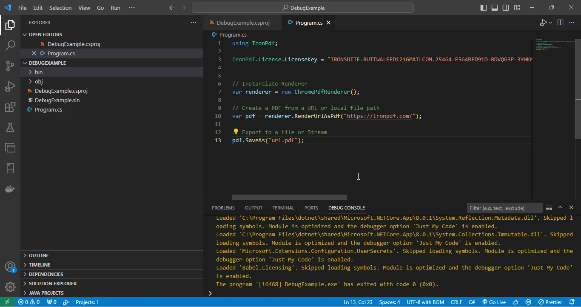This screenshot has width=581, height=307.
Task: Expand the Java Projects section
Action: coord(112,293)
